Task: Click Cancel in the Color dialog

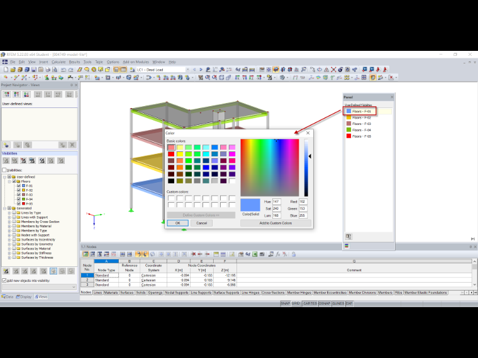Action: tap(201, 223)
